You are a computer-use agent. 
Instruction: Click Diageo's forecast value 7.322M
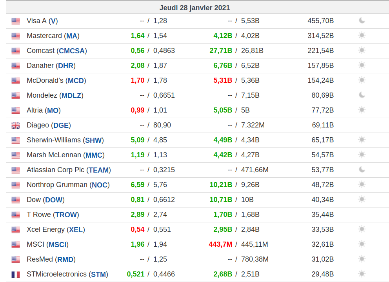point(253,125)
